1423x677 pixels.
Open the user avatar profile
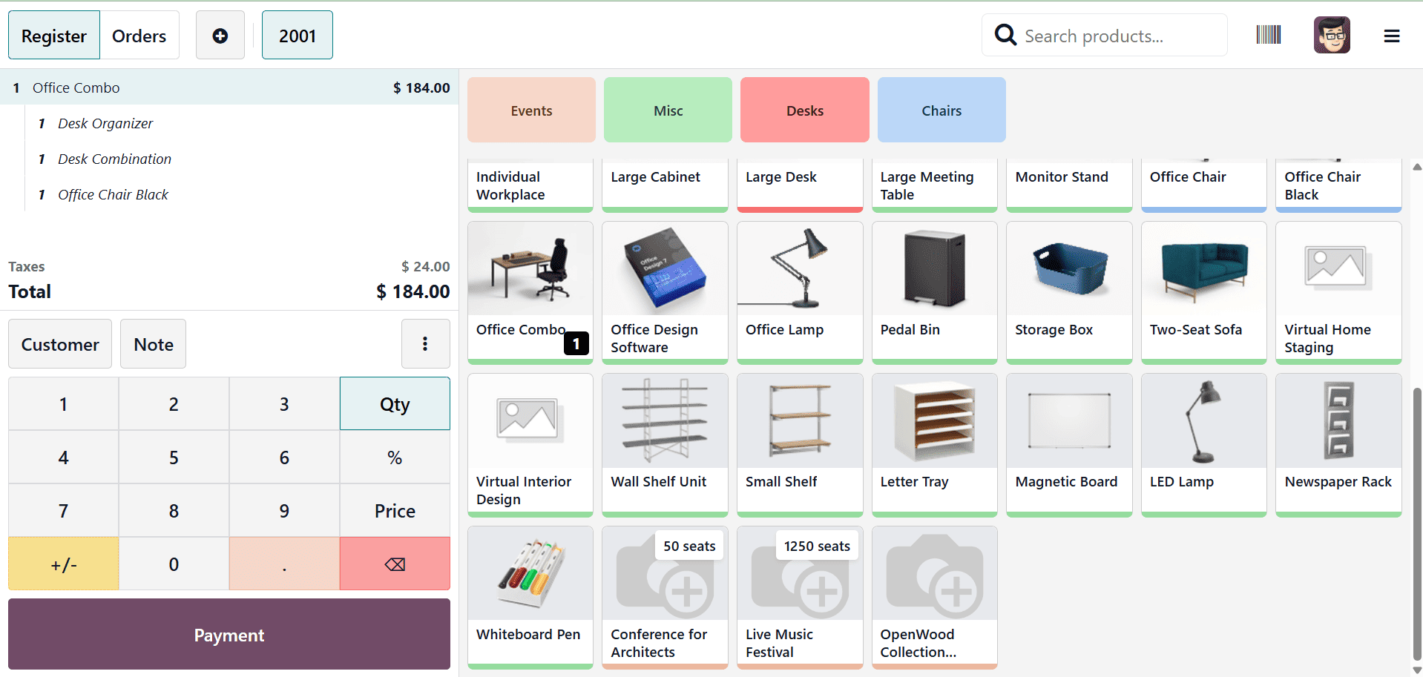(1332, 35)
